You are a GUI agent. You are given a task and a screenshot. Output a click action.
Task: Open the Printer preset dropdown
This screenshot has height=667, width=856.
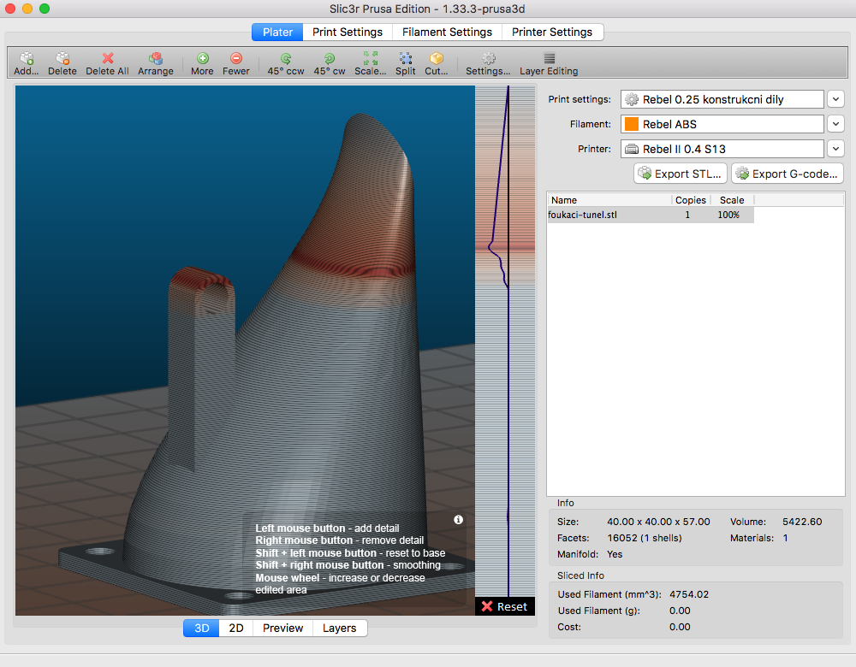pos(836,149)
